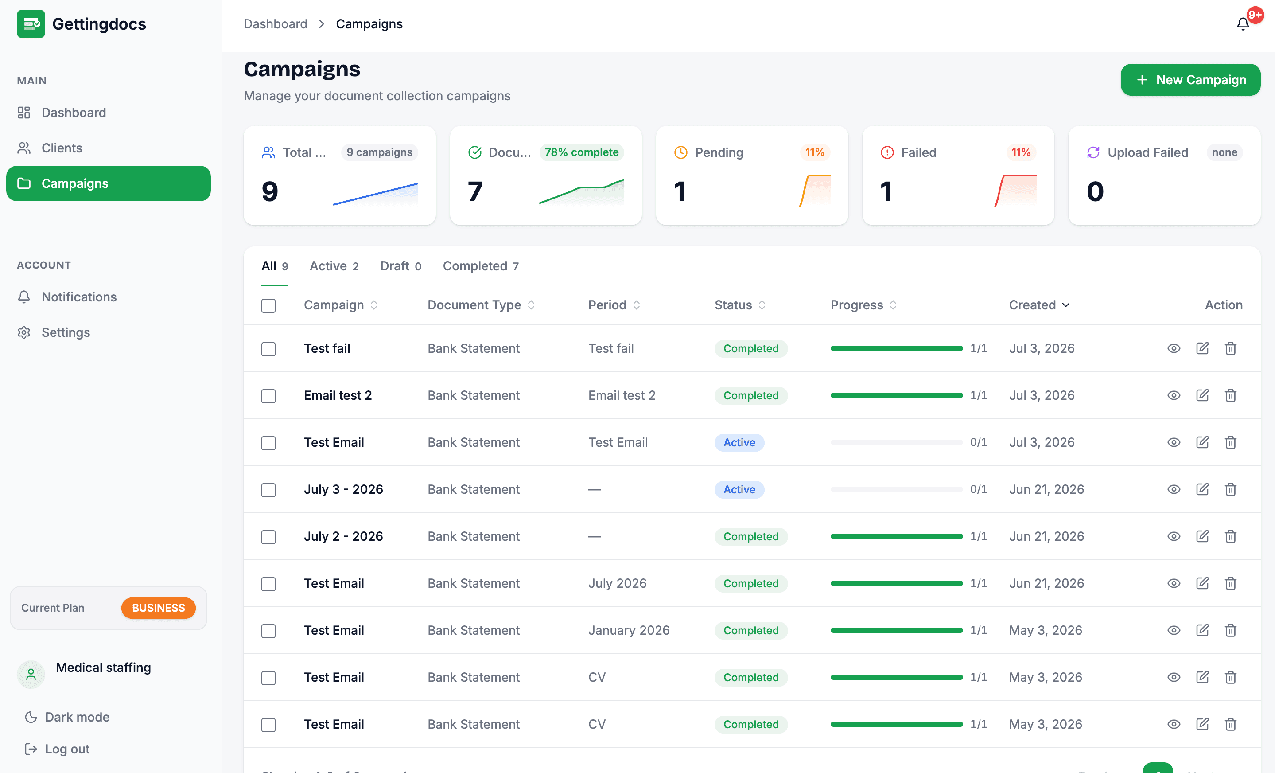The image size is (1275, 773).
Task: Open the sidebar Campaigns page
Action: pyautogui.click(x=108, y=183)
